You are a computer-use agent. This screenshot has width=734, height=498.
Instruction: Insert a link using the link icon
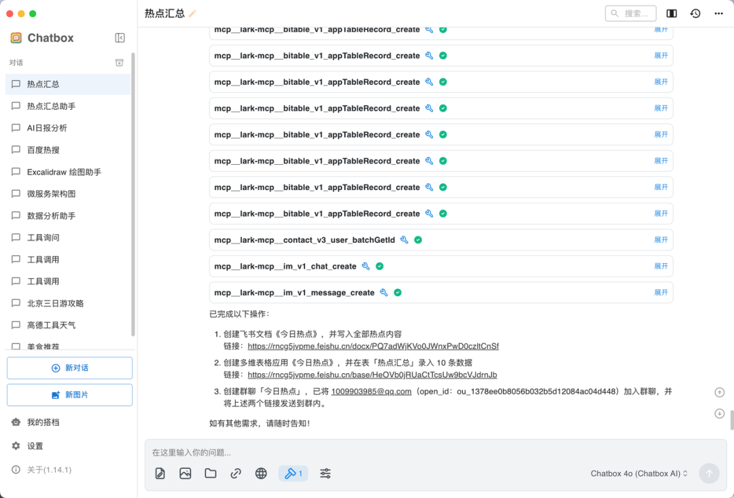(236, 473)
